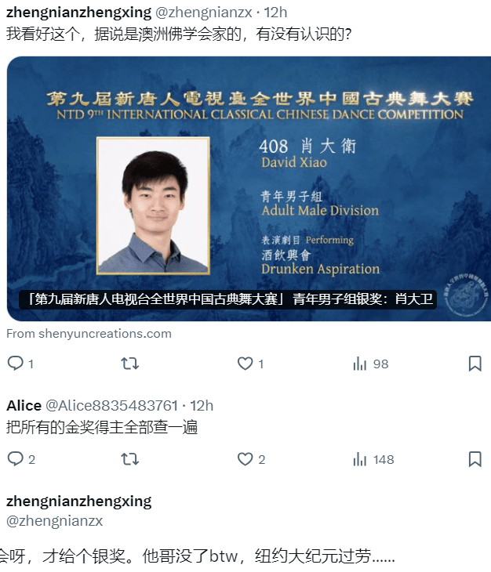Bookmark Alice's comment
Viewport: 491px width, 572px height.
click(475, 459)
